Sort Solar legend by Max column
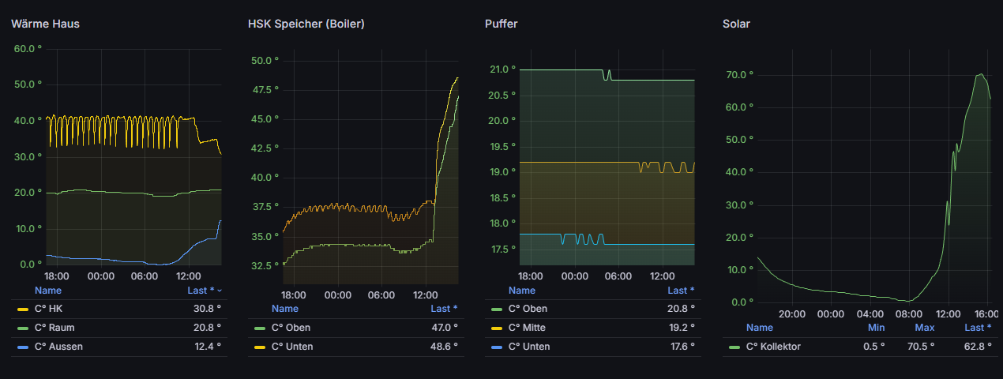 [924, 327]
